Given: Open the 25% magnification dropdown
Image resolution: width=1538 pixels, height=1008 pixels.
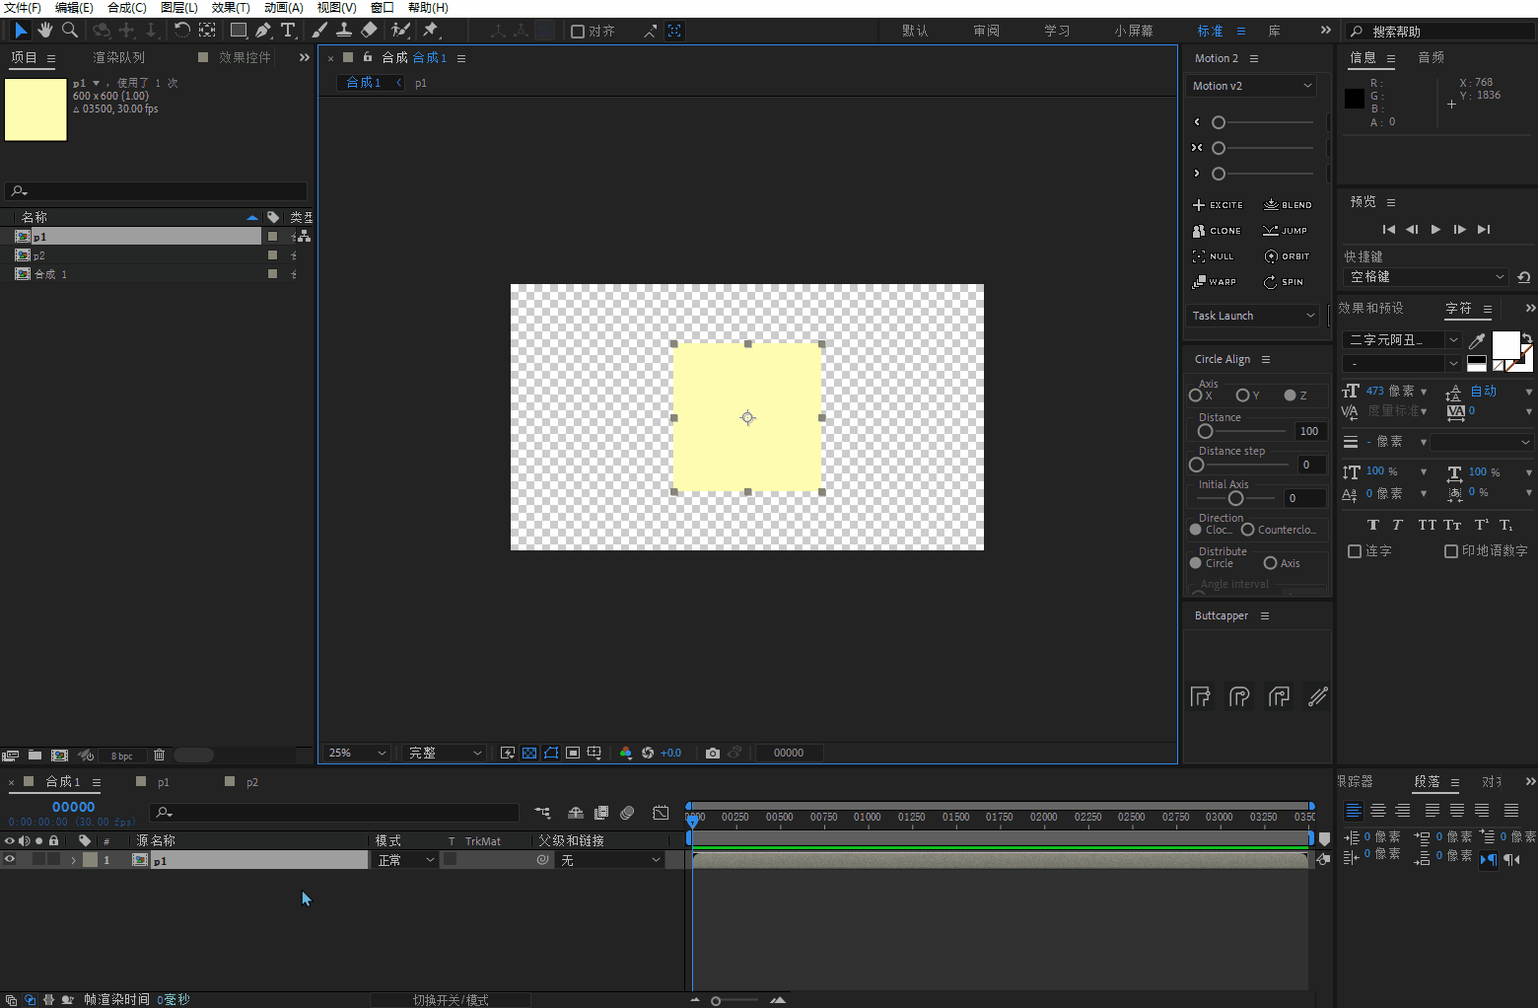Looking at the screenshot, I should pos(358,753).
